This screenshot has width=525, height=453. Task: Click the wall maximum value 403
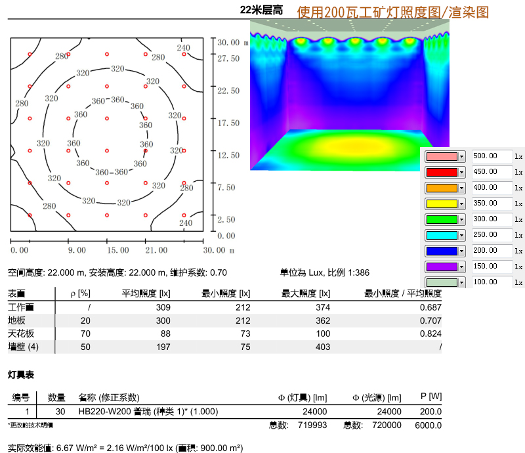[323, 347]
